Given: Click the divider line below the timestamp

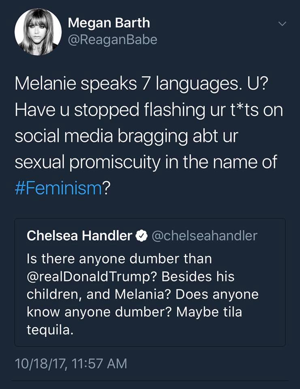Looking at the screenshot, I should (x=150, y=381).
